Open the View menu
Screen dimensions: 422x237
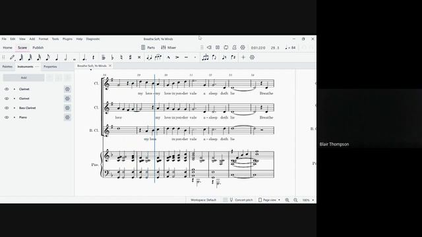point(22,39)
